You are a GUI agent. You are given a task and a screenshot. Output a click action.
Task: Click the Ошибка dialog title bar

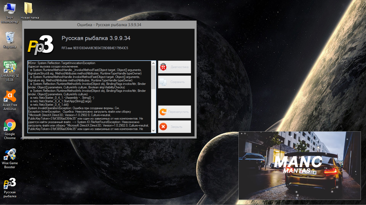[x=109, y=25]
